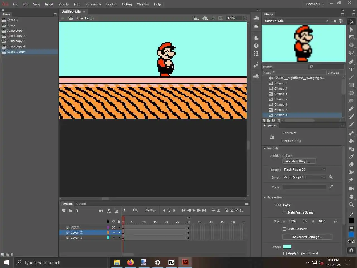The image size is (357, 268).
Task: Open the Control menu
Action: [x=112, y=4]
